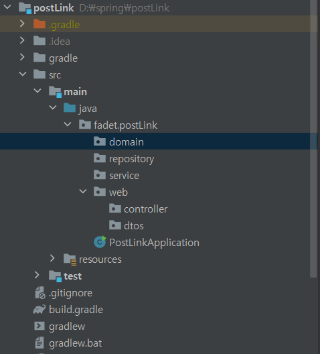Open the gradlew.bat file label

coord(75,343)
